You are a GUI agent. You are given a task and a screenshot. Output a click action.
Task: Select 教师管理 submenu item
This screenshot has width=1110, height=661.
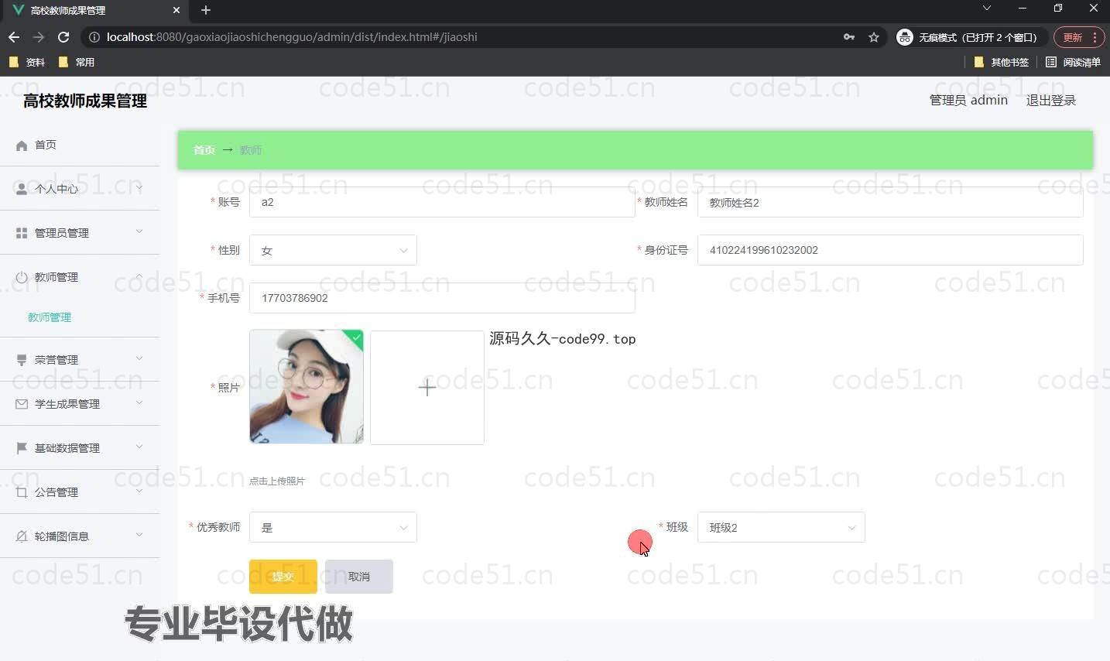click(50, 317)
